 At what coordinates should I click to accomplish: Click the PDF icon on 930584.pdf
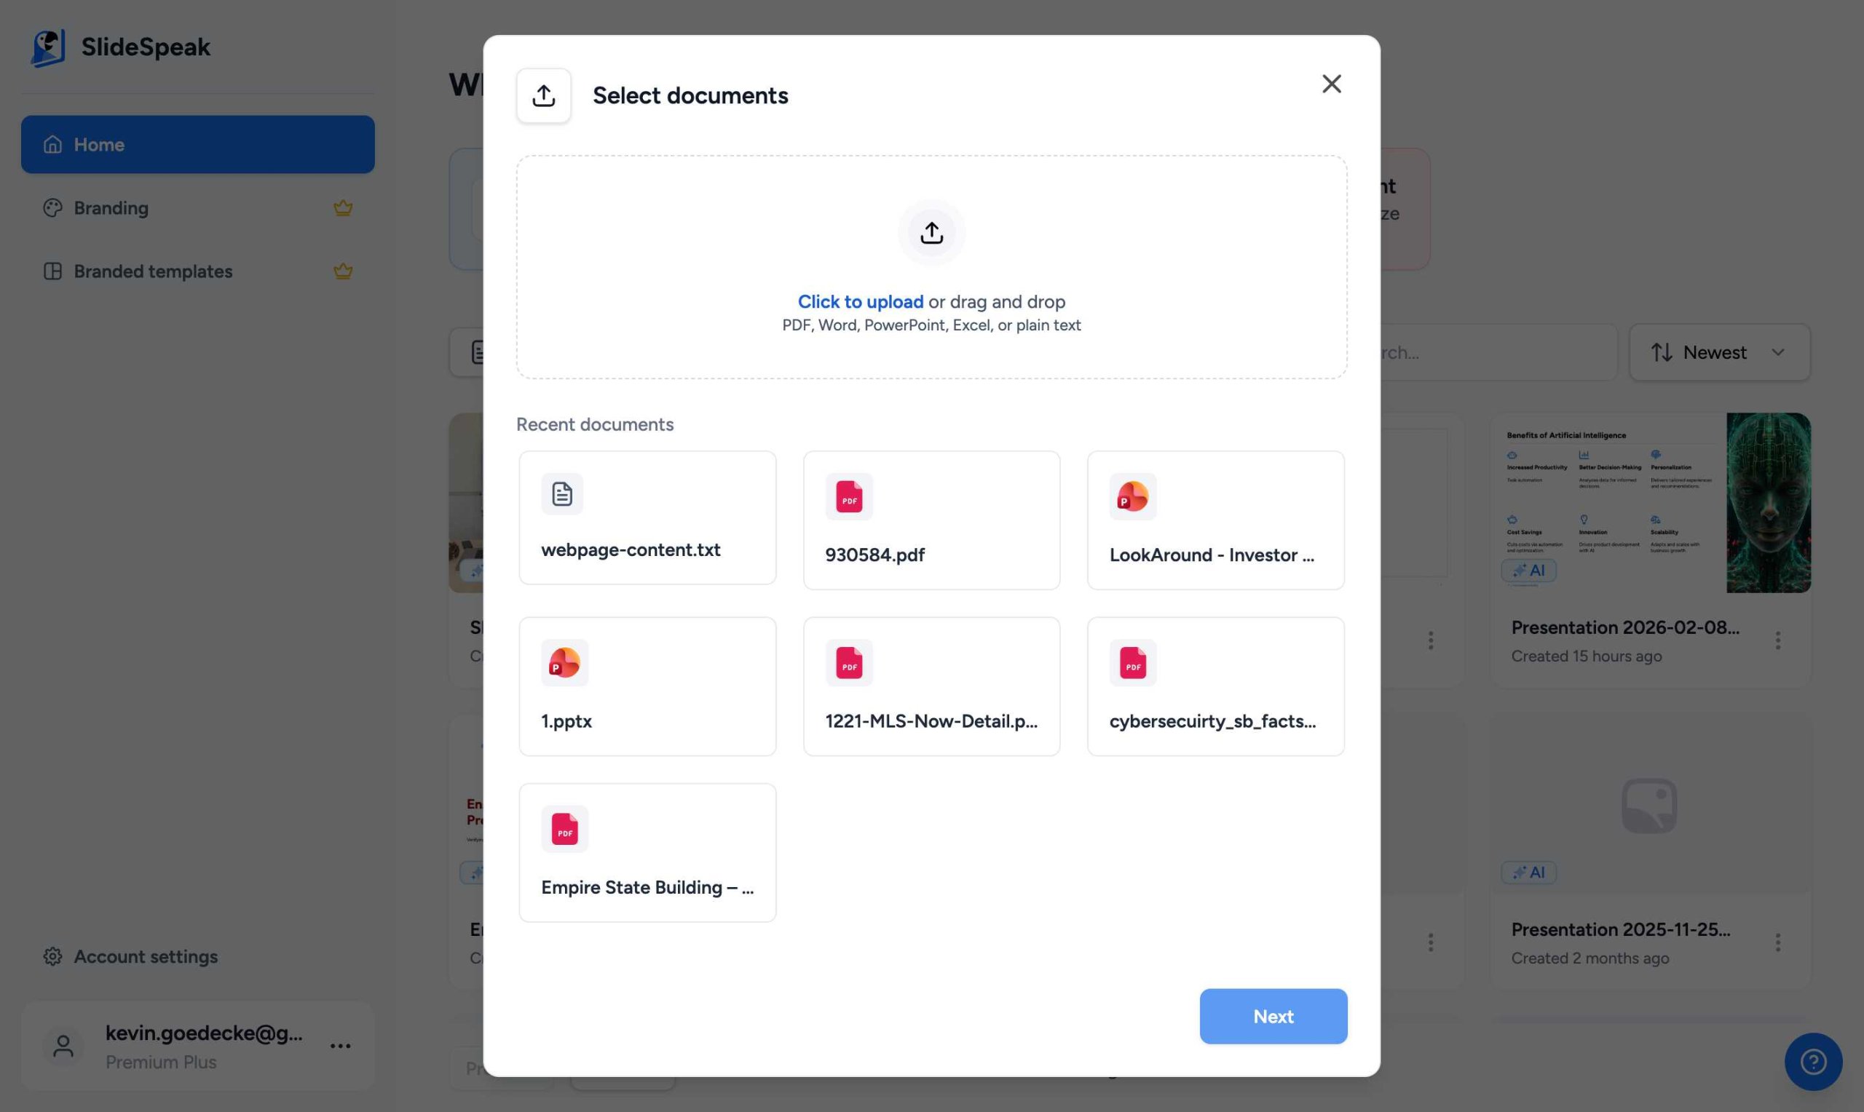(848, 496)
